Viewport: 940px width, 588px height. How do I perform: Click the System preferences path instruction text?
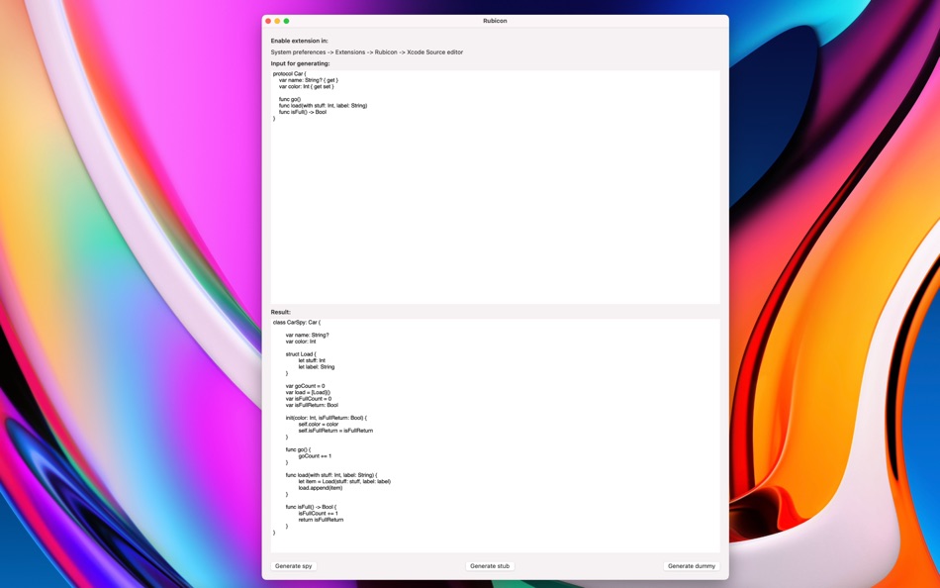click(x=367, y=52)
